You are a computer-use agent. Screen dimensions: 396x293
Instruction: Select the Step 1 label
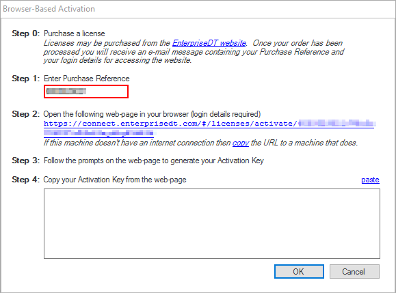[x=25, y=79]
